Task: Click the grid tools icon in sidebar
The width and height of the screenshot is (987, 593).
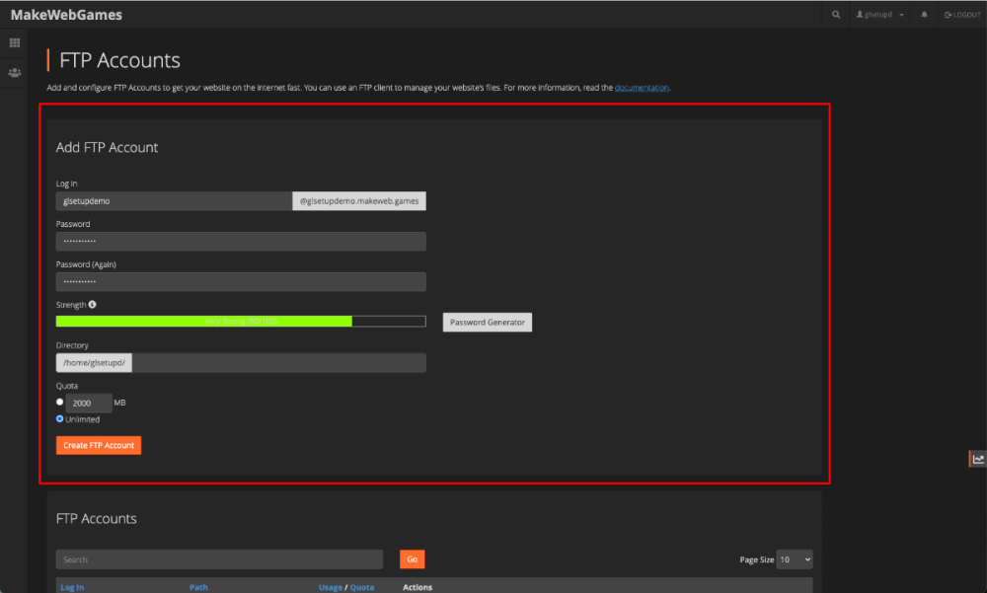Action: click(15, 43)
